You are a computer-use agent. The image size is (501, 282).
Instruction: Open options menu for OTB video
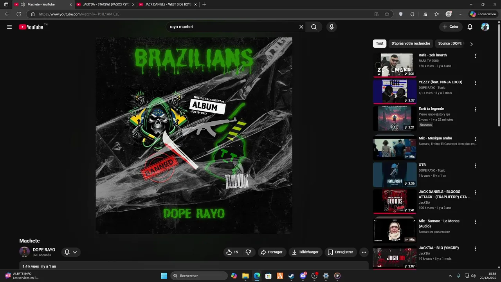tap(476, 166)
